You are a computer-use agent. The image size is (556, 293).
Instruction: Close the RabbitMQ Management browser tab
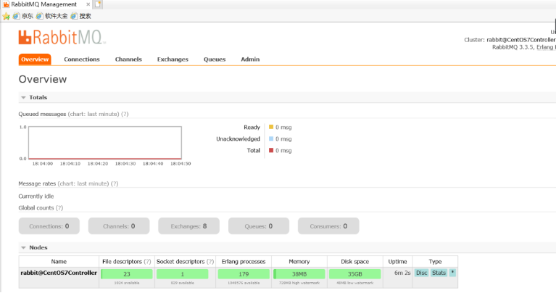(88, 4)
